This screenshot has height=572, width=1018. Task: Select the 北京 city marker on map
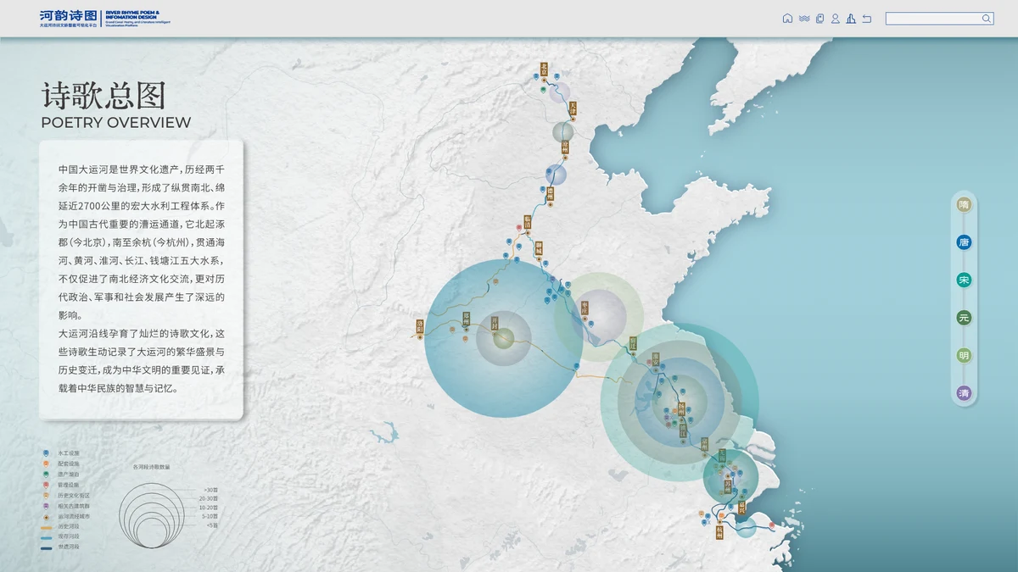pyautogui.click(x=544, y=71)
